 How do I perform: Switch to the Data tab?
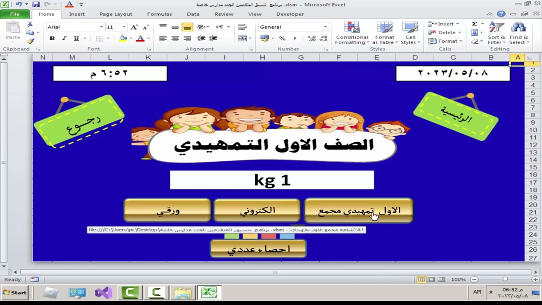point(193,14)
